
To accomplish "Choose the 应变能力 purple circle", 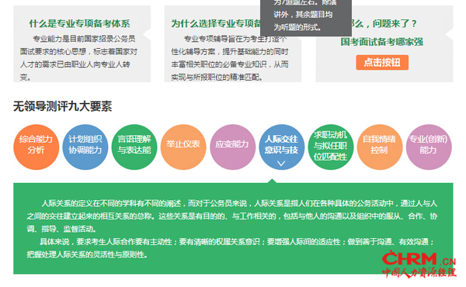I will coord(232,147).
